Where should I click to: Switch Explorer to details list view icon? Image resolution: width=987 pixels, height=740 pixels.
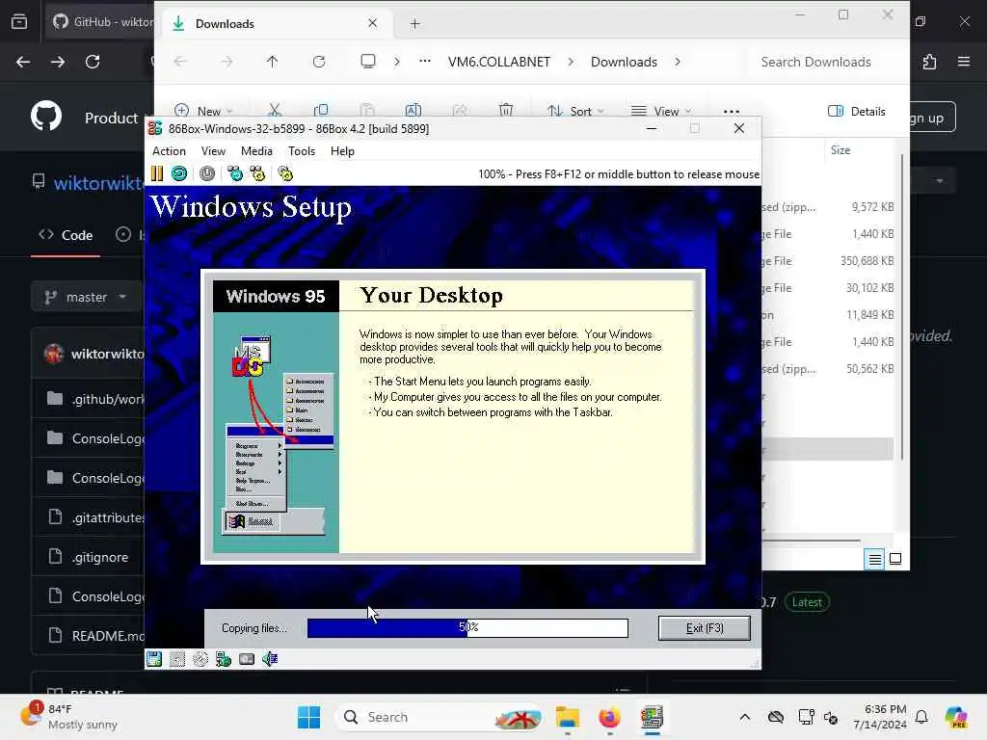[875, 559]
